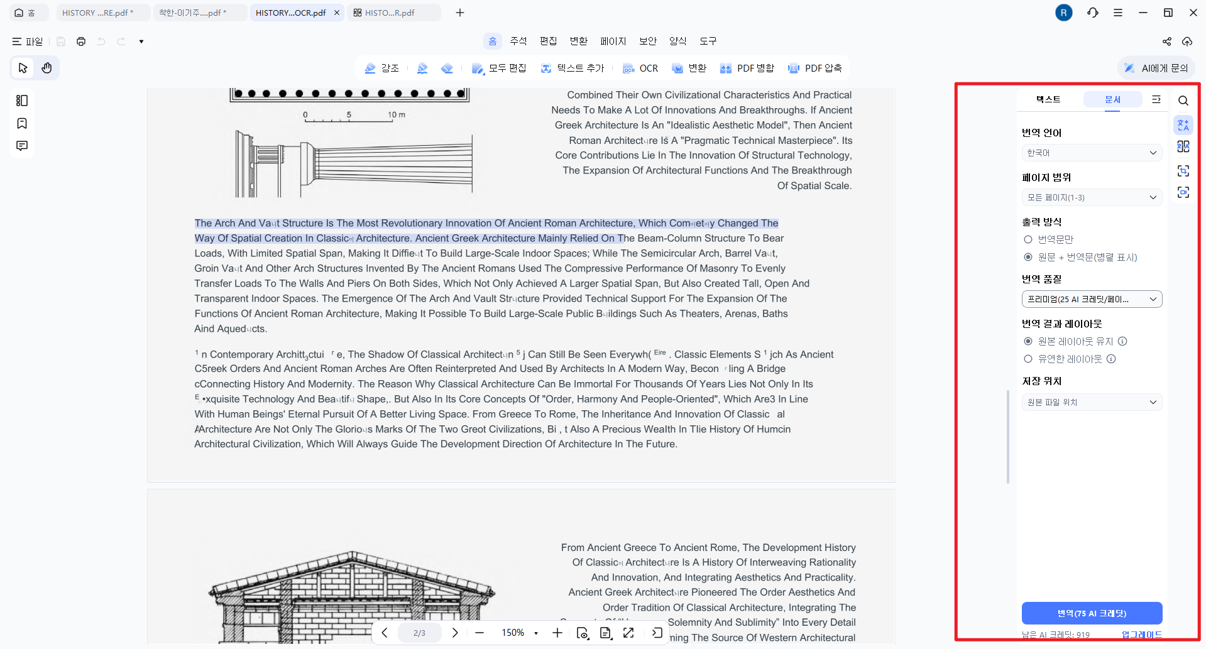Enter full screen mode
Image resolution: width=1206 pixels, height=649 pixels.
coord(628,633)
